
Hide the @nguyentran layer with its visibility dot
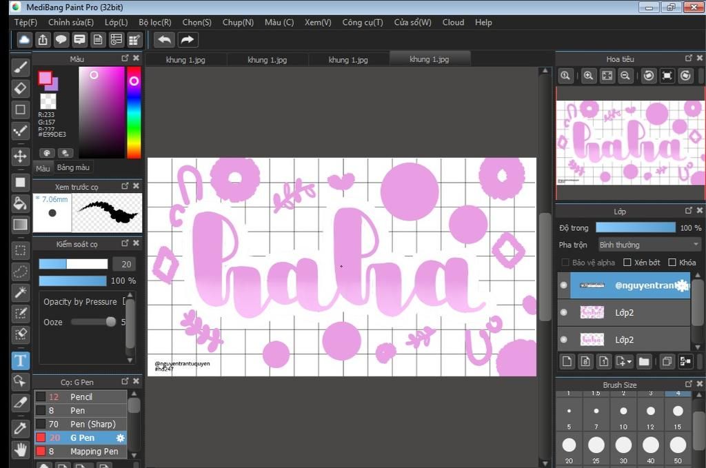(x=564, y=285)
